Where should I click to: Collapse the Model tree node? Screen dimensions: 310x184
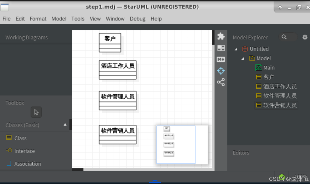coord(243,58)
